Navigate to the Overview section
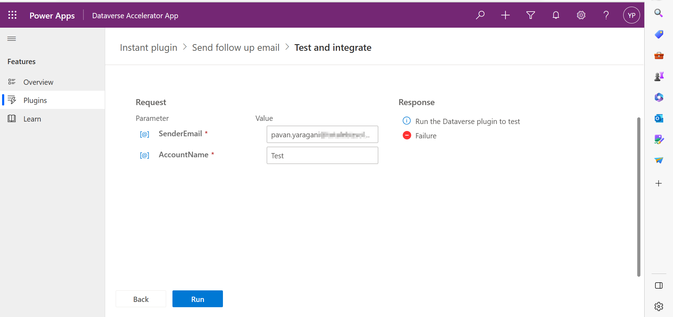The image size is (673, 317). (38, 82)
